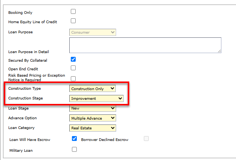This screenshot has height=160, width=236.
Task: Click inside the Loan Purpose in Detail text area
Action: [x=145, y=45]
